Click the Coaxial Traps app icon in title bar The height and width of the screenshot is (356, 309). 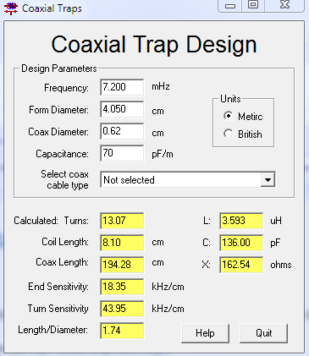coord(11,8)
